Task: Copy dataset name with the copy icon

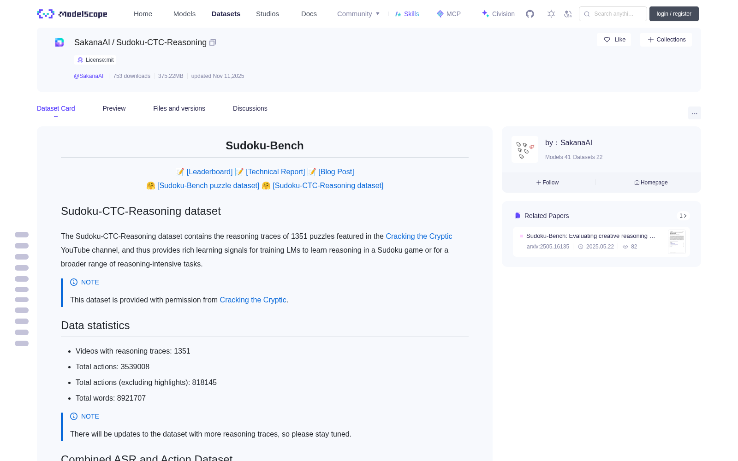Action: [213, 42]
